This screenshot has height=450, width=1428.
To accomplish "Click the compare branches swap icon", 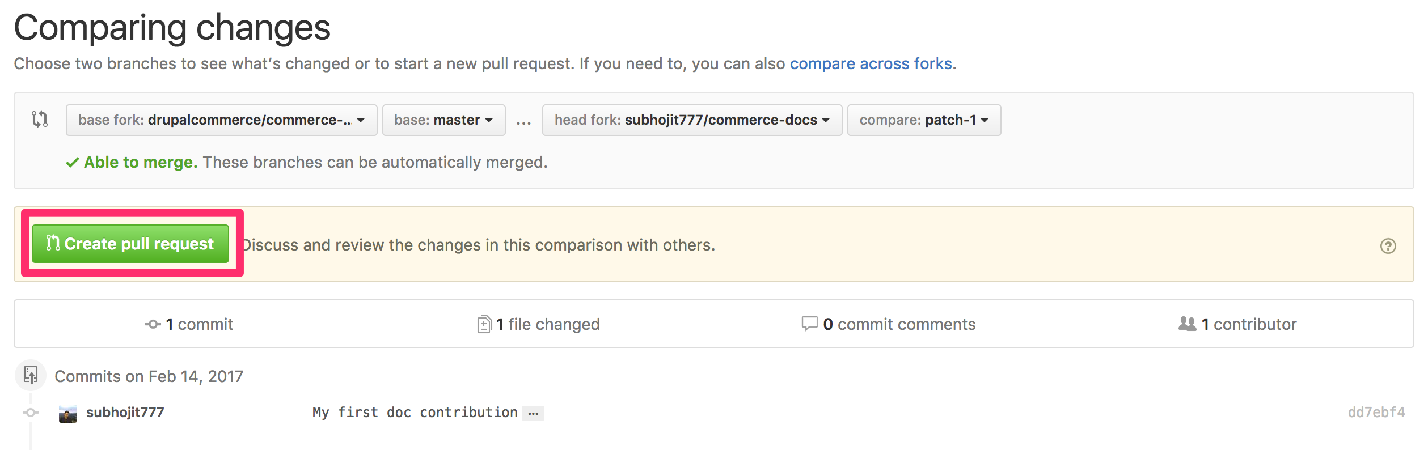I will tap(40, 119).
